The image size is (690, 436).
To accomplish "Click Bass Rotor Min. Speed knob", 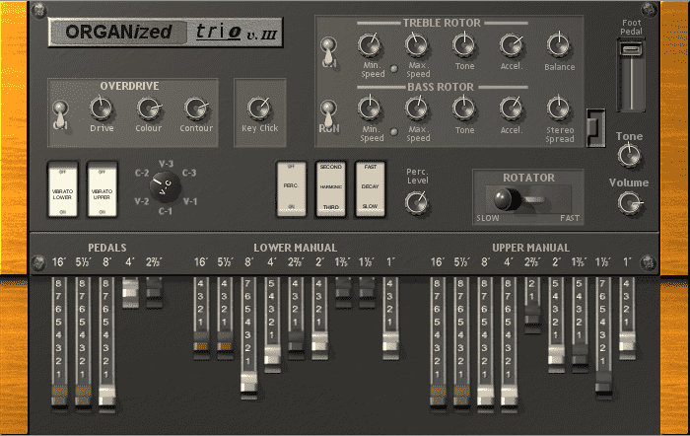I will [370, 109].
